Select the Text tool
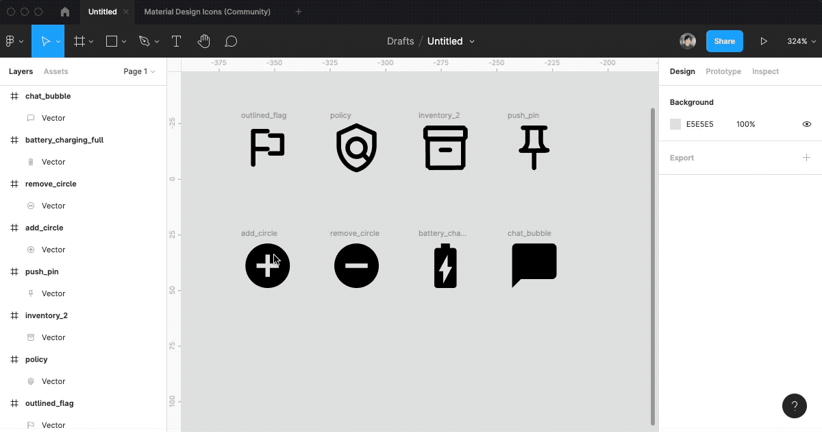Viewport: 822px width, 432px height. 176,41
